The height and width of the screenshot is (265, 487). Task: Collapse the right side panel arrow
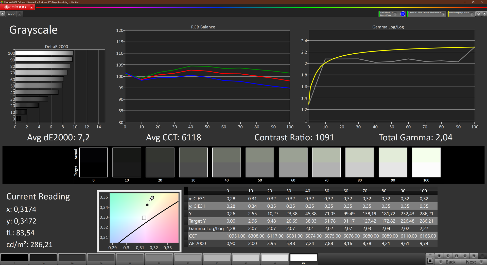pos(484,14)
